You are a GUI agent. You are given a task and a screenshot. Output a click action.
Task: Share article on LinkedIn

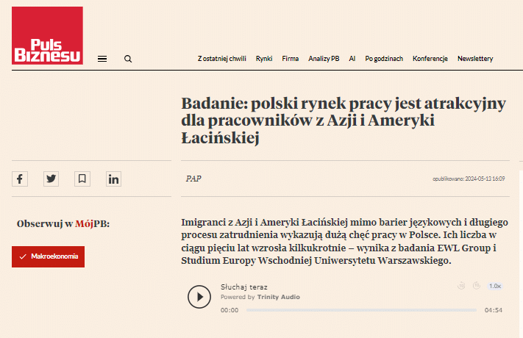pos(113,179)
